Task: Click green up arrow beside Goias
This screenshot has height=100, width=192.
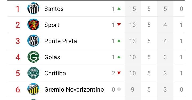Action: [119, 57]
